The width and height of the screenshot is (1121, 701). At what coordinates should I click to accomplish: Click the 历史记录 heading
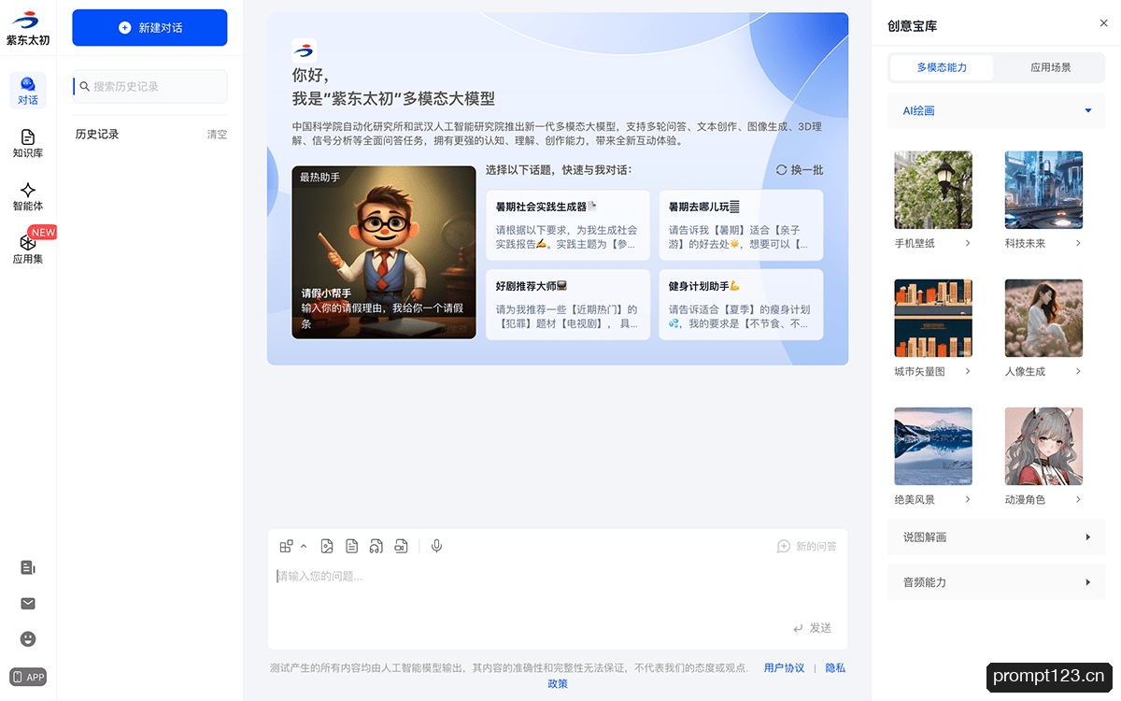97,135
